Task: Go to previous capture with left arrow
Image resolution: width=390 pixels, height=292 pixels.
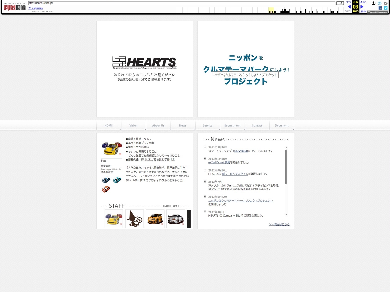Action: (x=349, y=7)
